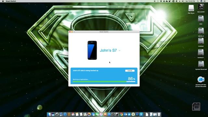This screenshot has width=208, height=117.
Task: Launch Siri from the dock
Action: 53,114
